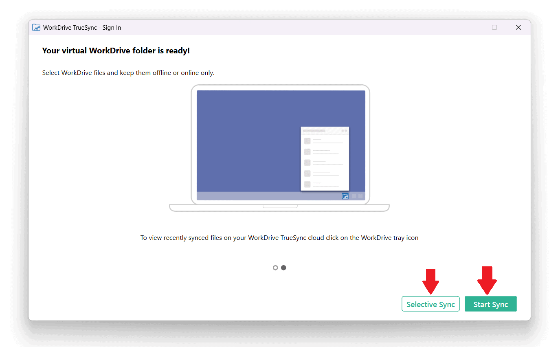560x347 pixels.
Task: Click the blue WorkDrive tray icon in the illustration
Action: [x=345, y=196]
